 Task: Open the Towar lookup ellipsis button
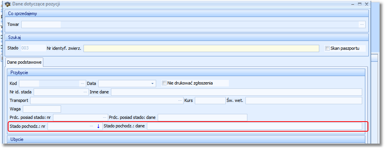tap(362, 24)
